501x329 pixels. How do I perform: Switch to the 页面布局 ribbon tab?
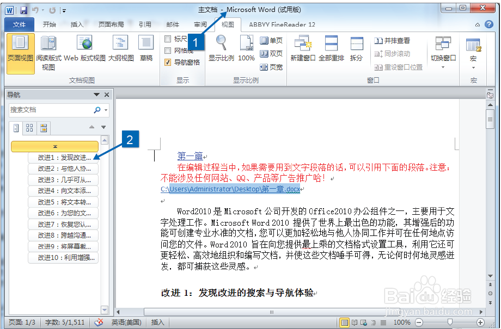[111, 24]
